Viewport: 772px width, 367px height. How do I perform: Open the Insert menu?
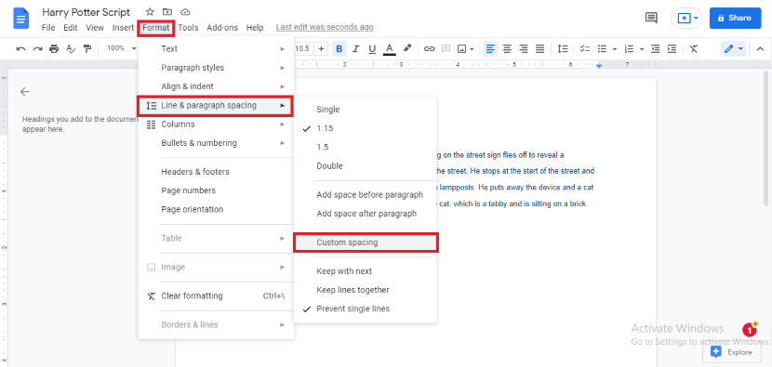[123, 28]
